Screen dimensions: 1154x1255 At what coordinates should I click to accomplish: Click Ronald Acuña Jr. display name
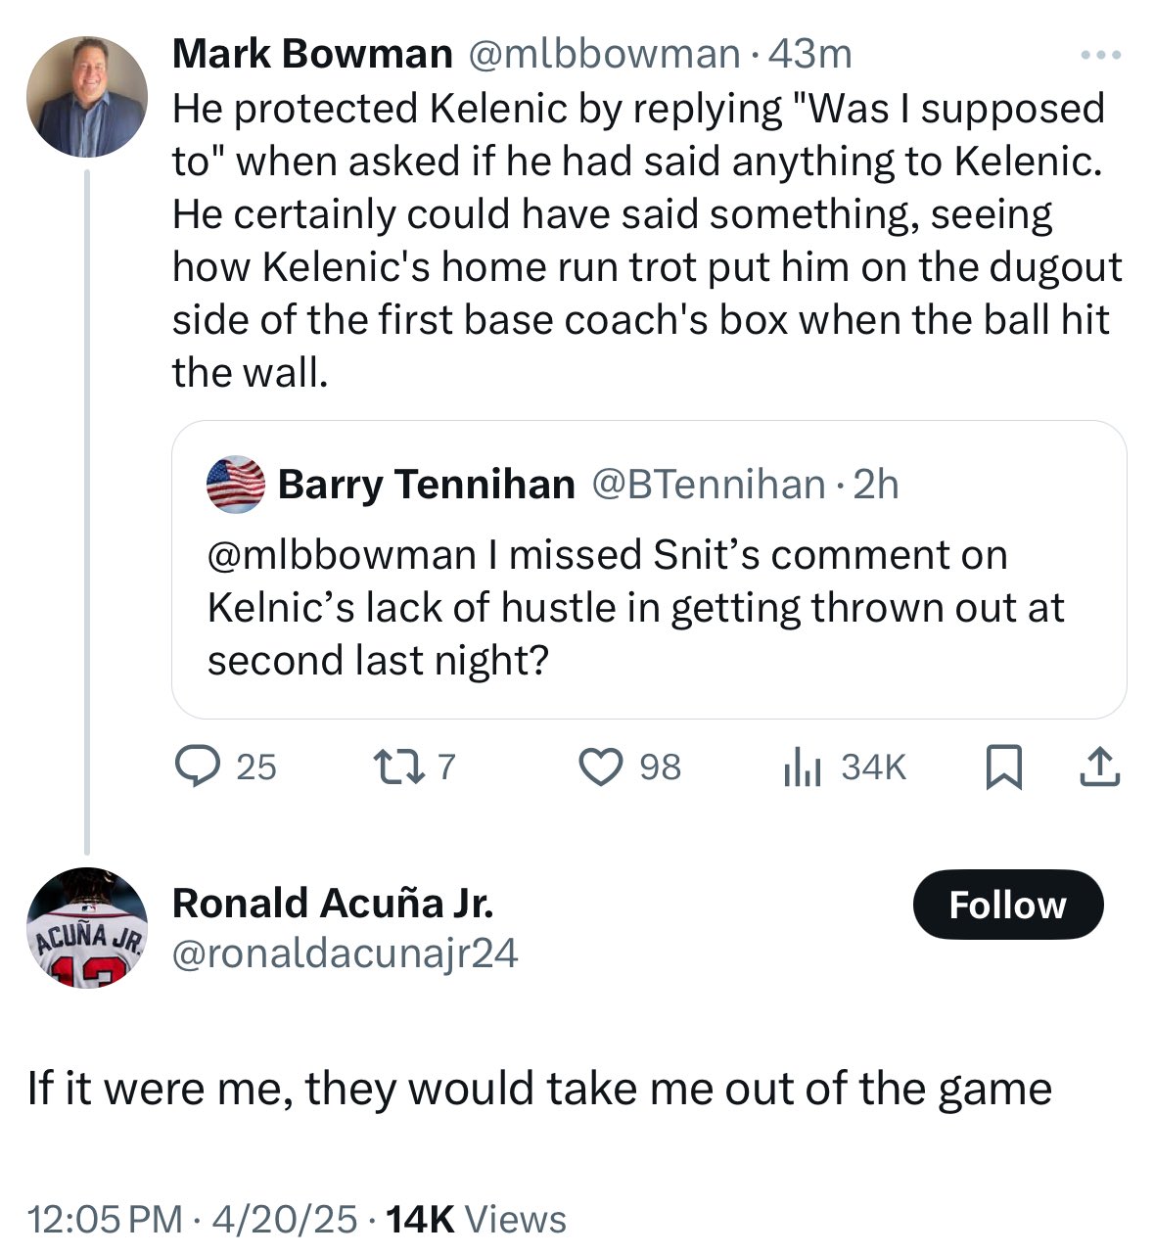point(333,903)
